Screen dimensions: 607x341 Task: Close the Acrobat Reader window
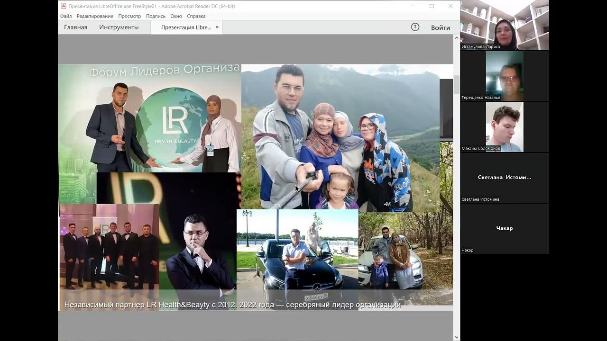coord(451,6)
